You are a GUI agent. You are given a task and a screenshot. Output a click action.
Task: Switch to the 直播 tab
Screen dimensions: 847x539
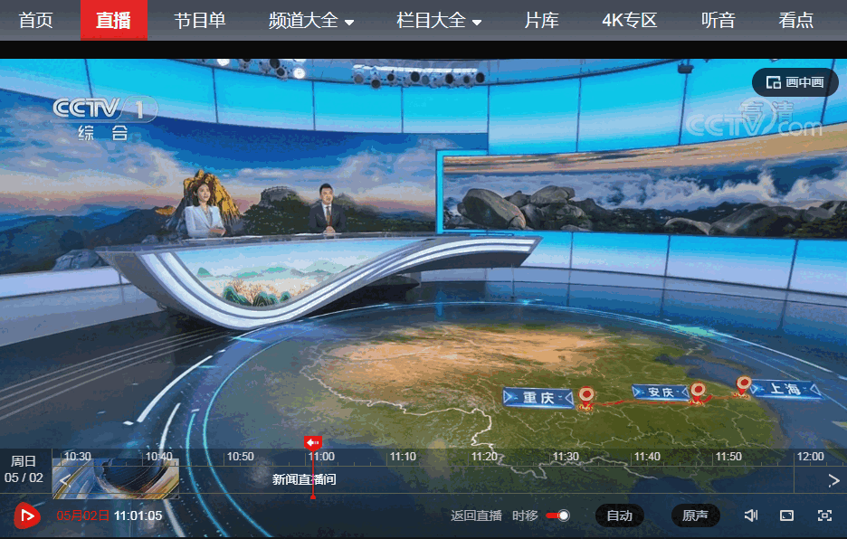click(115, 20)
